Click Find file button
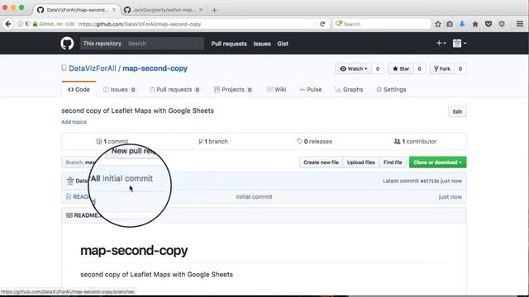Screen dimensions: 529x297 click(x=393, y=163)
